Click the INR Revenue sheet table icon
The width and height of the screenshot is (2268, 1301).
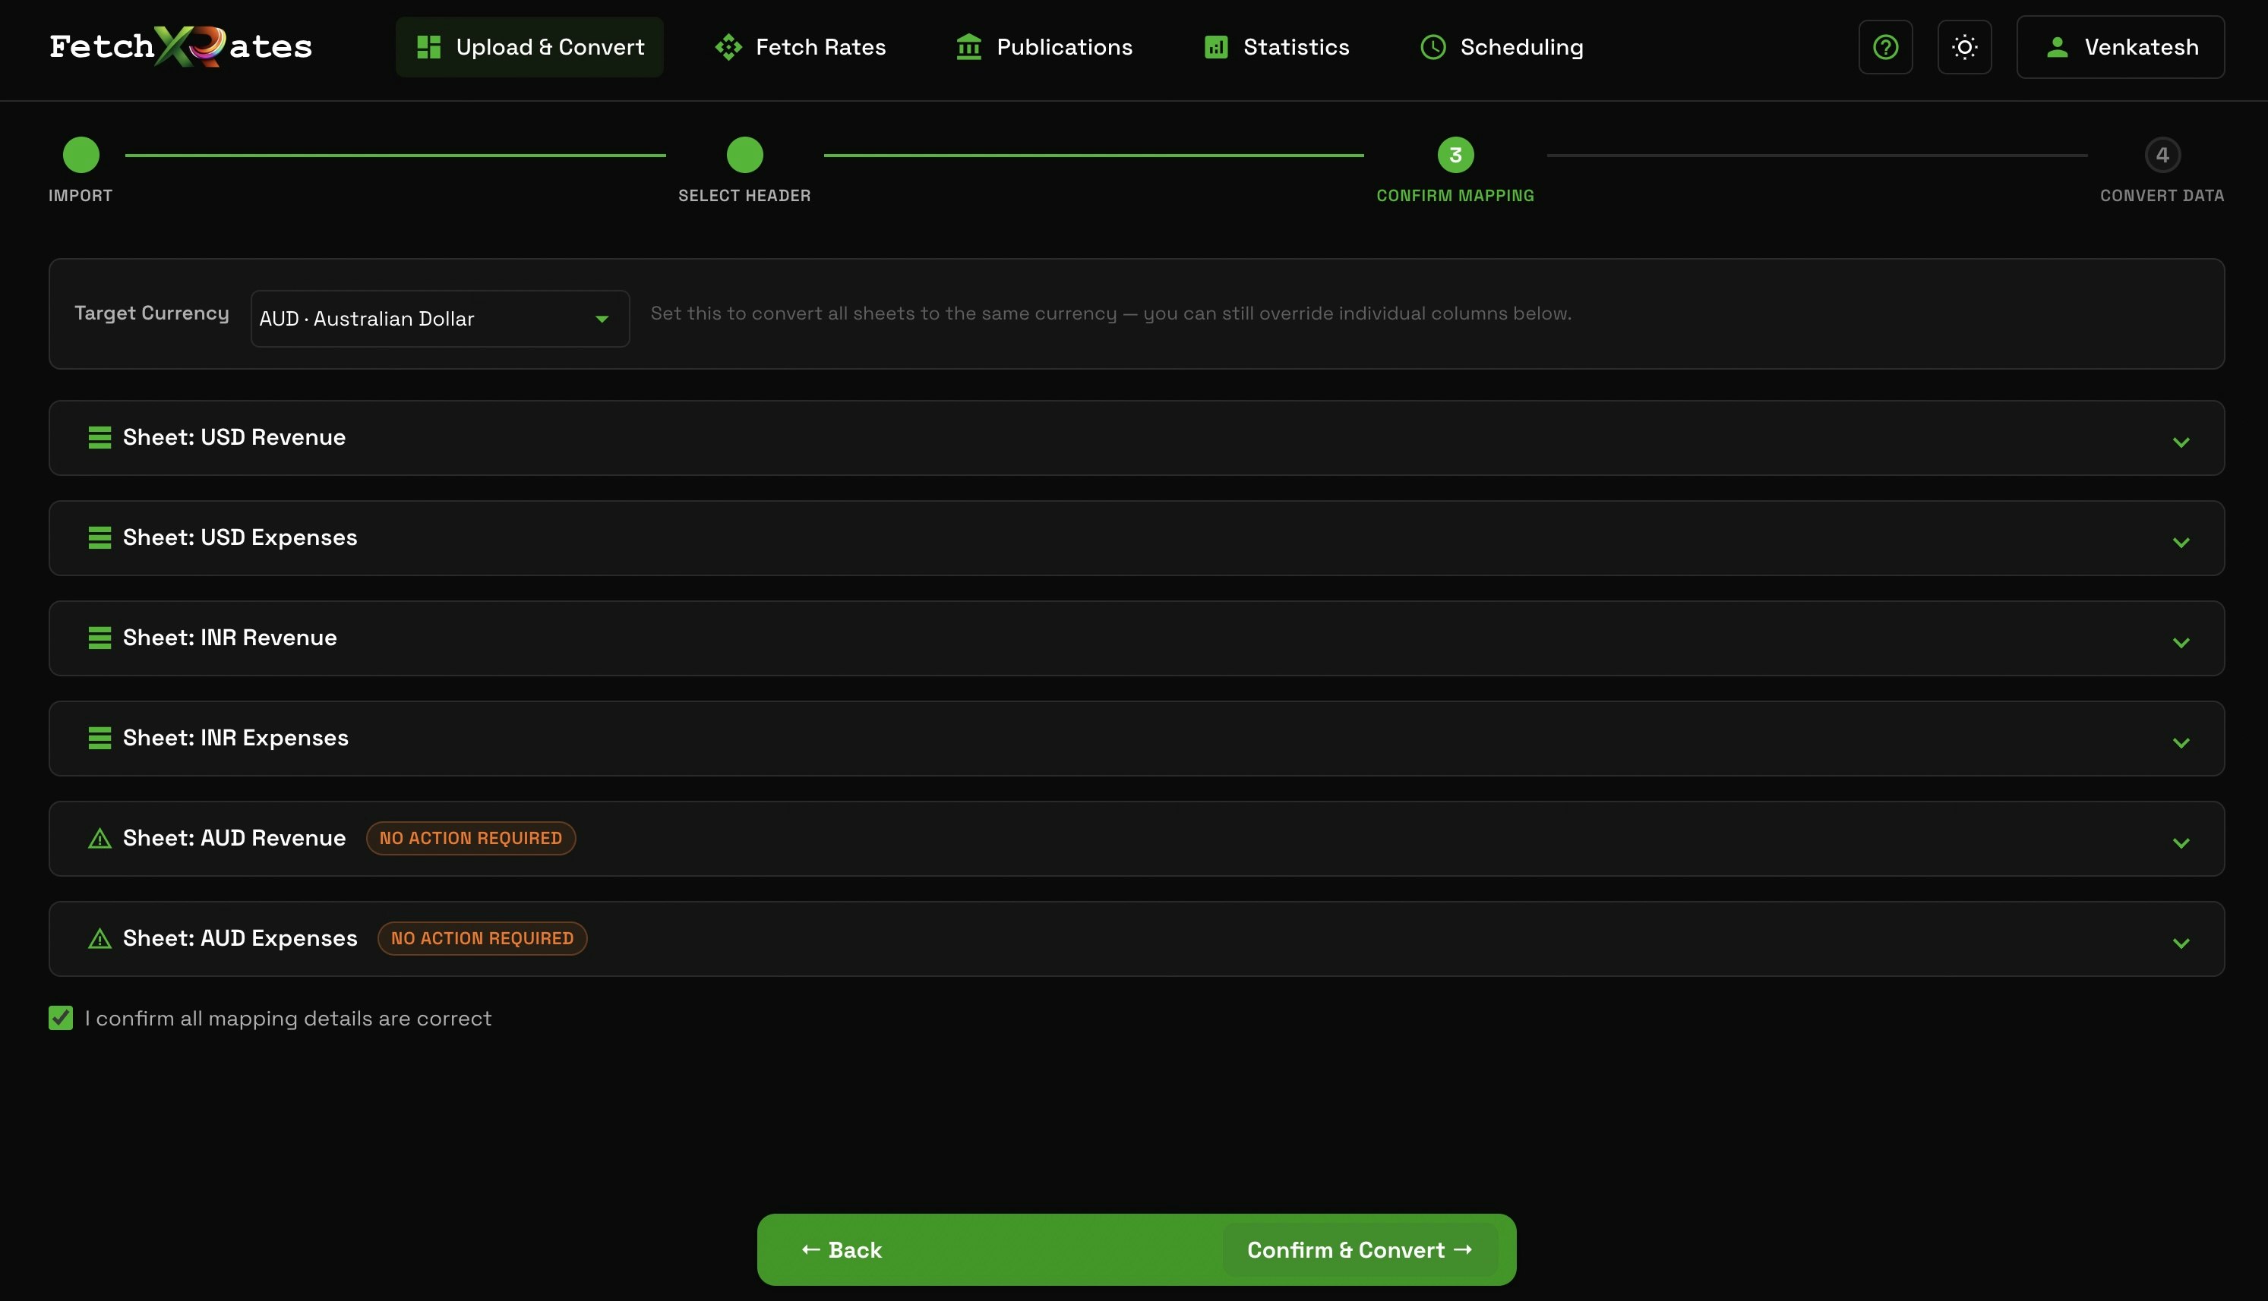(100, 637)
